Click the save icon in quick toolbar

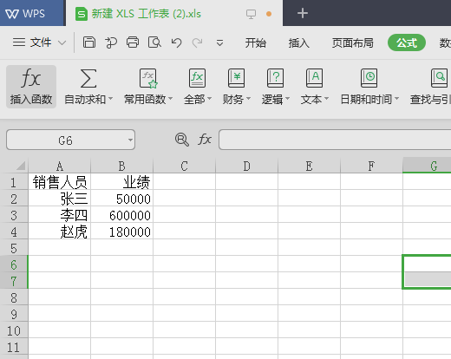[89, 42]
